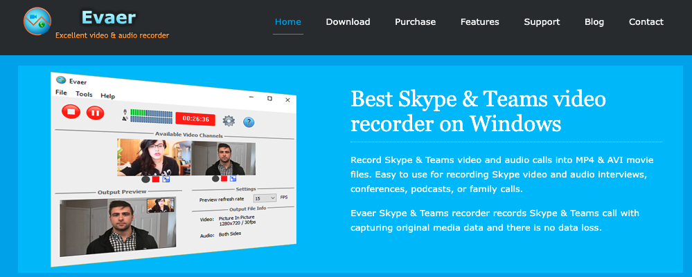692x277 pixels.
Task: Open the Contact page
Action: (x=646, y=21)
